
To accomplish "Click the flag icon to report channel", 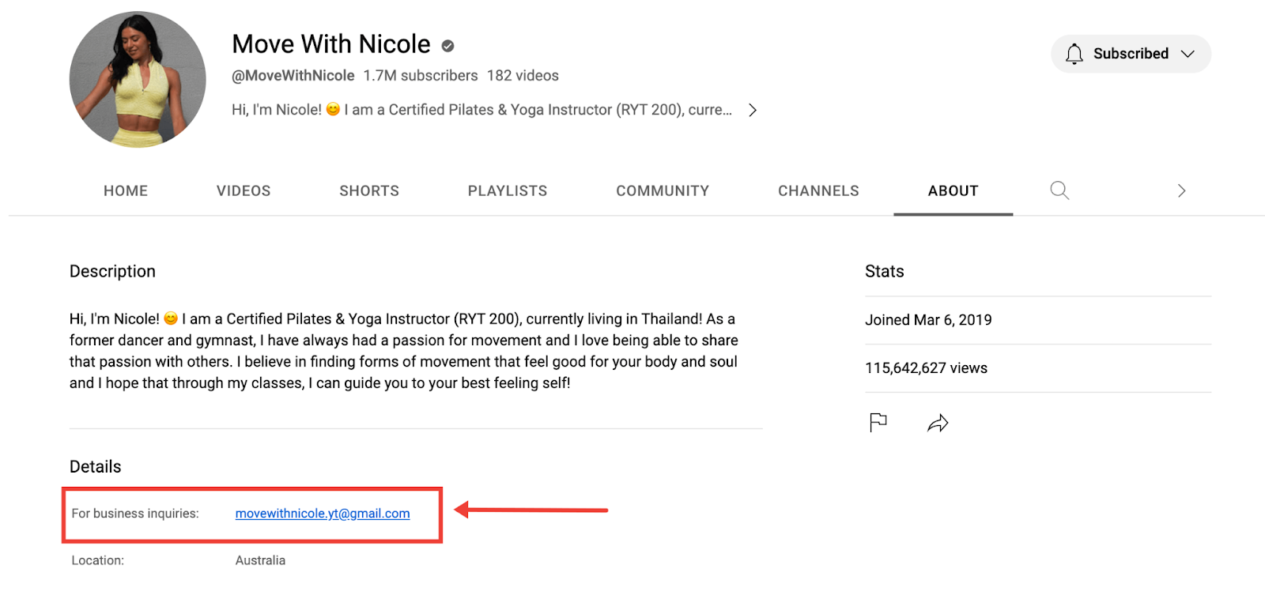I will [x=878, y=423].
